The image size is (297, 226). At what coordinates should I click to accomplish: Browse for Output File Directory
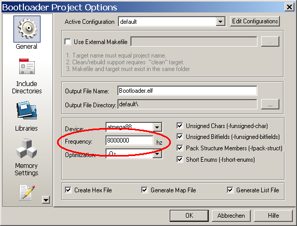click(270, 104)
